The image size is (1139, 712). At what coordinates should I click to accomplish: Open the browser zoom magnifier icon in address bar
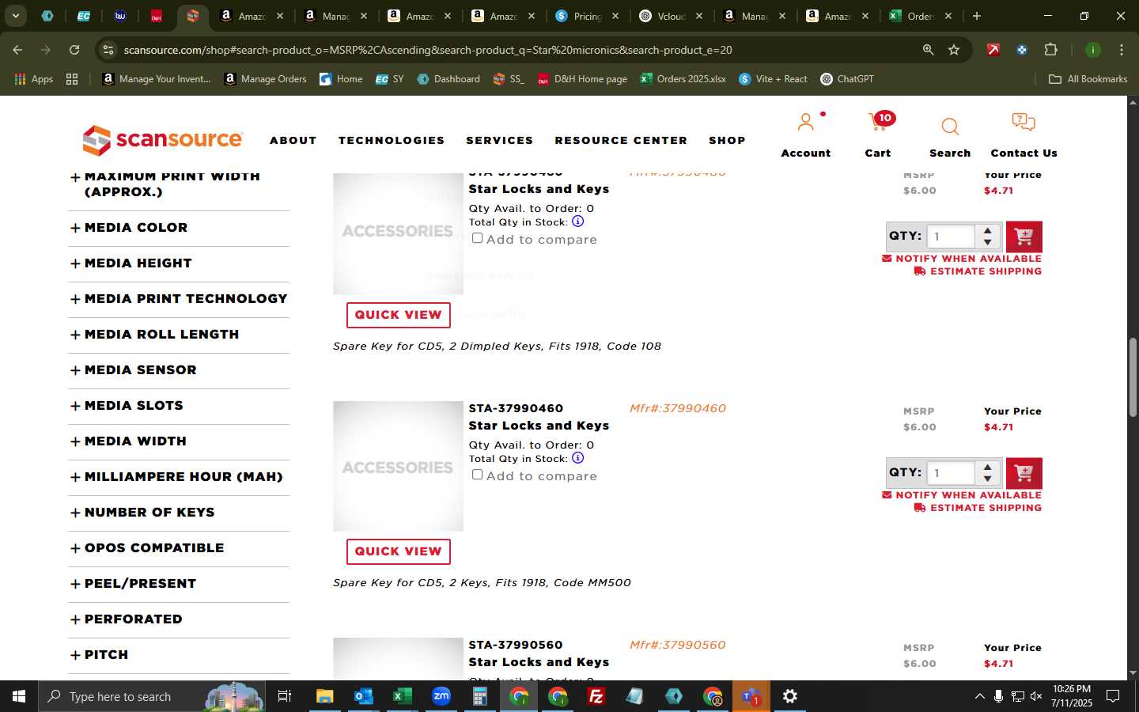coord(928,50)
